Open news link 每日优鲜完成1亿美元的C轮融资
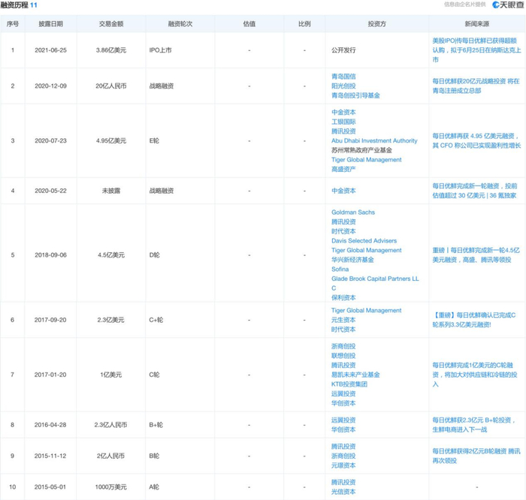This screenshot has width=526, height=500. click(475, 375)
